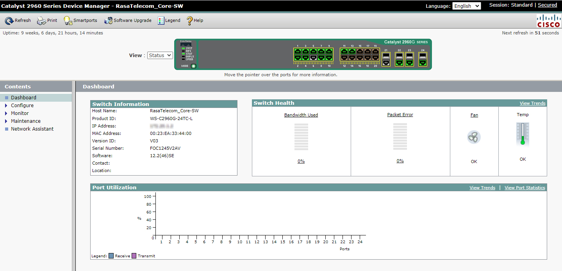Expand the Maintenance section
The image size is (562, 271).
click(26, 121)
